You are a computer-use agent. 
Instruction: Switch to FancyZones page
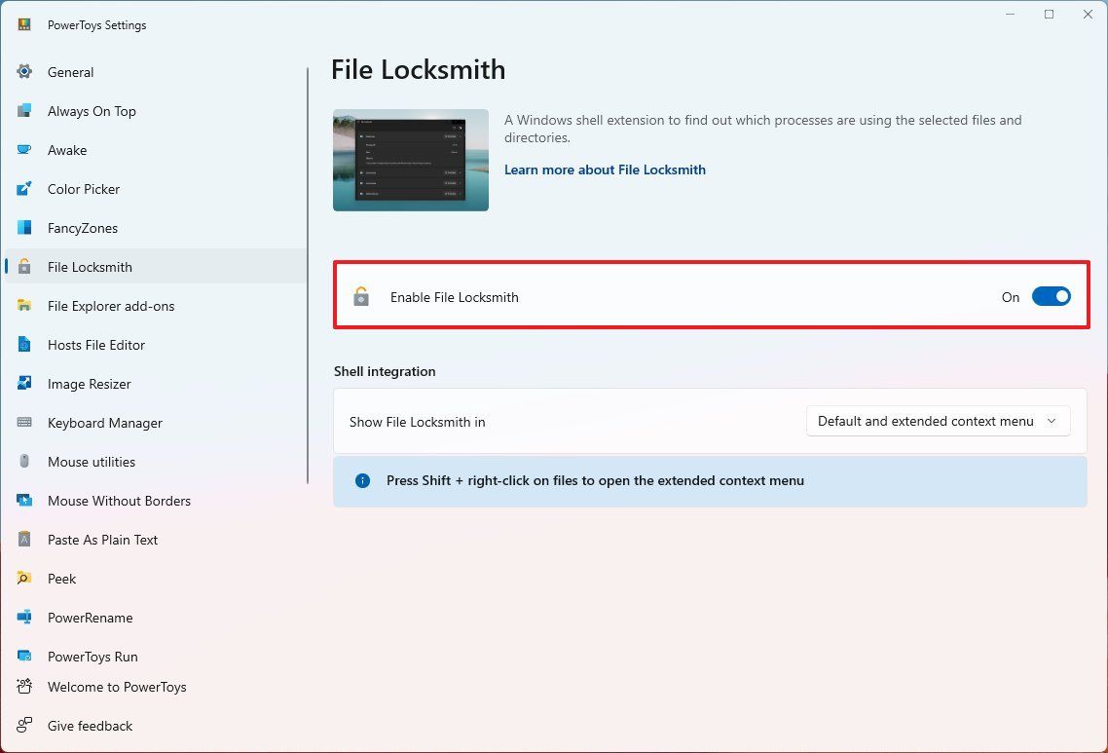pos(156,228)
